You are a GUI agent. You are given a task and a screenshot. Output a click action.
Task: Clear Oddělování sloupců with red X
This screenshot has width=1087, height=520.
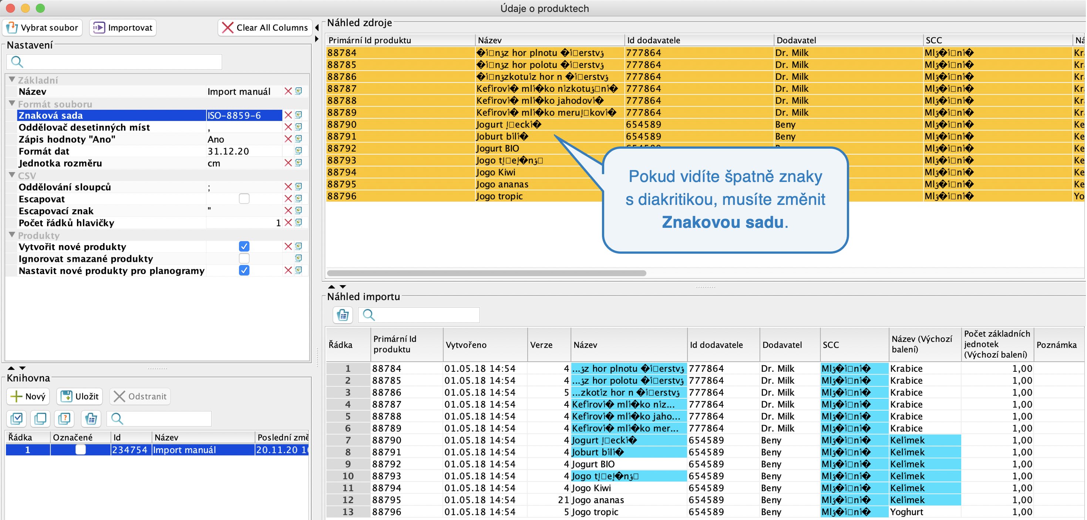click(x=288, y=186)
